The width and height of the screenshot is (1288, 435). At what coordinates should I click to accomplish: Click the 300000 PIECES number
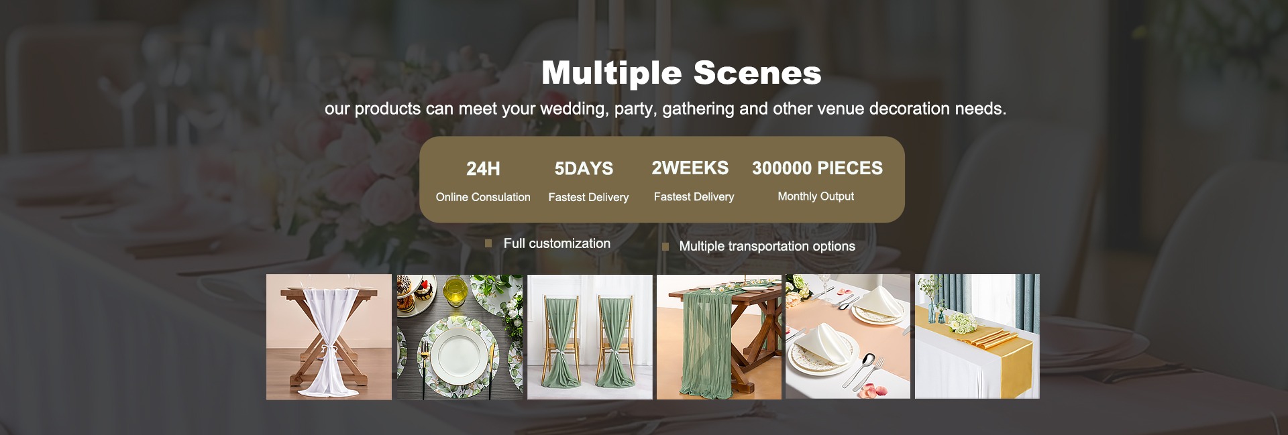click(x=817, y=168)
